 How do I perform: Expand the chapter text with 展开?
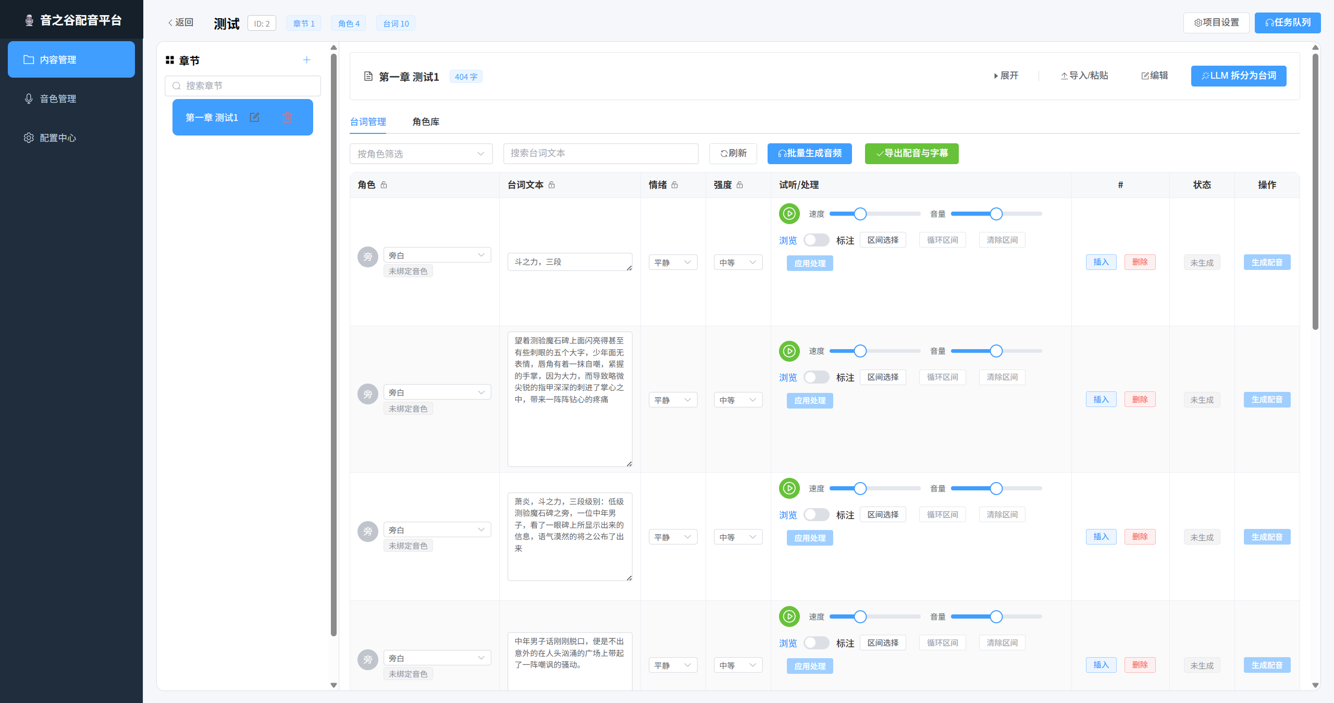tap(1006, 76)
